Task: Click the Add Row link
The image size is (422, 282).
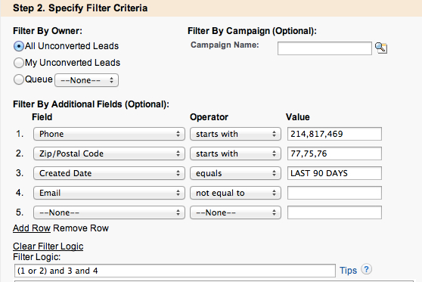Action: 32,228
